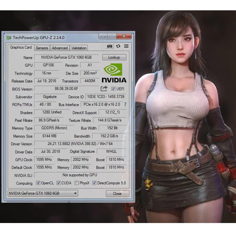This screenshot has height=236, width=236.
Task: Click the BIOS Version field 86.06.39.00.6F
Action: click(66, 88)
